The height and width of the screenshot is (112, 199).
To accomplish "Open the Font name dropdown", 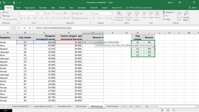I will [x=36, y=13].
